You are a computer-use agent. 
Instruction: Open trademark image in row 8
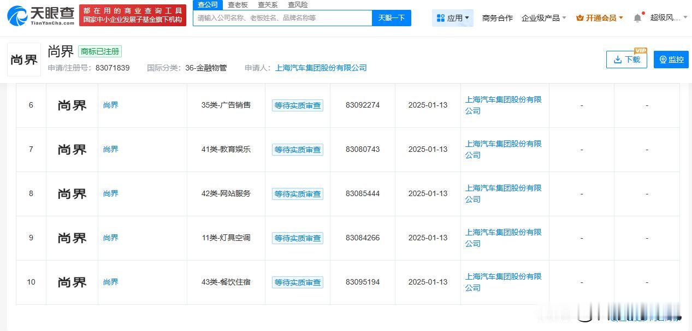pyautogui.click(x=72, y=194)
